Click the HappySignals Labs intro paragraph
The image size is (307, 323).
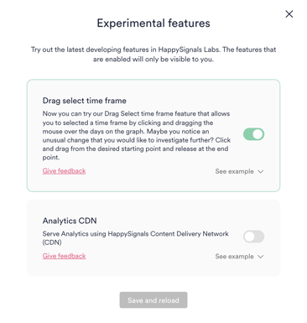[x=153, y=55]
